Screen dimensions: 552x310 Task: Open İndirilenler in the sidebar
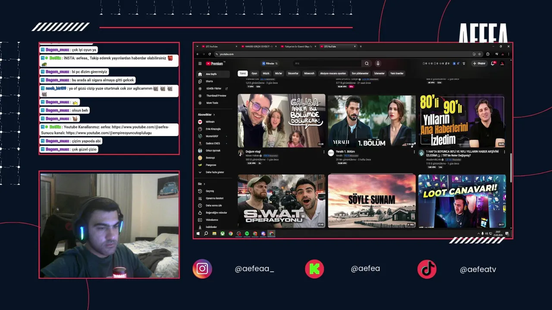pyautogui.click(x=213, y=227)
